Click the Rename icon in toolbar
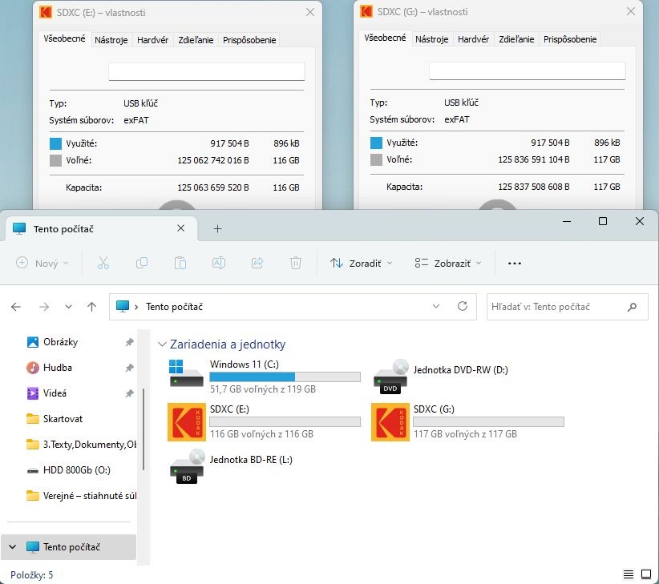The height and width of the screenshot is (584, 659). [x=218, y=263]
